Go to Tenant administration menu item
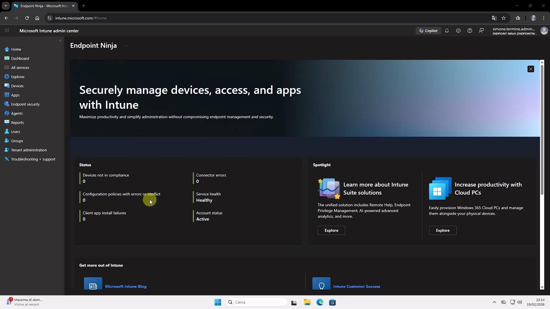This screenshot has height=309, width=550. click(29, 150)
